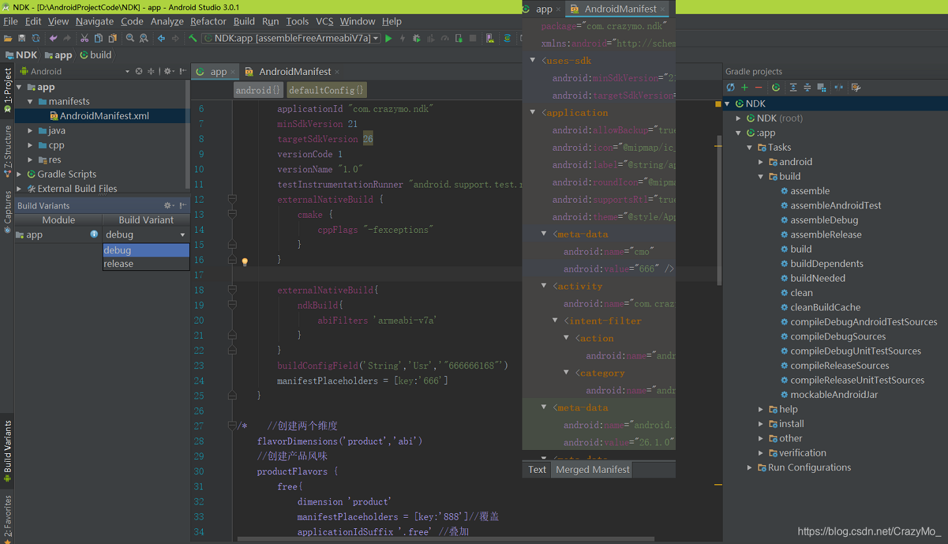Toggle Gradle offline mode icon
The width and height of the screenshot is (948, 544).
click(x=838, y=87)
